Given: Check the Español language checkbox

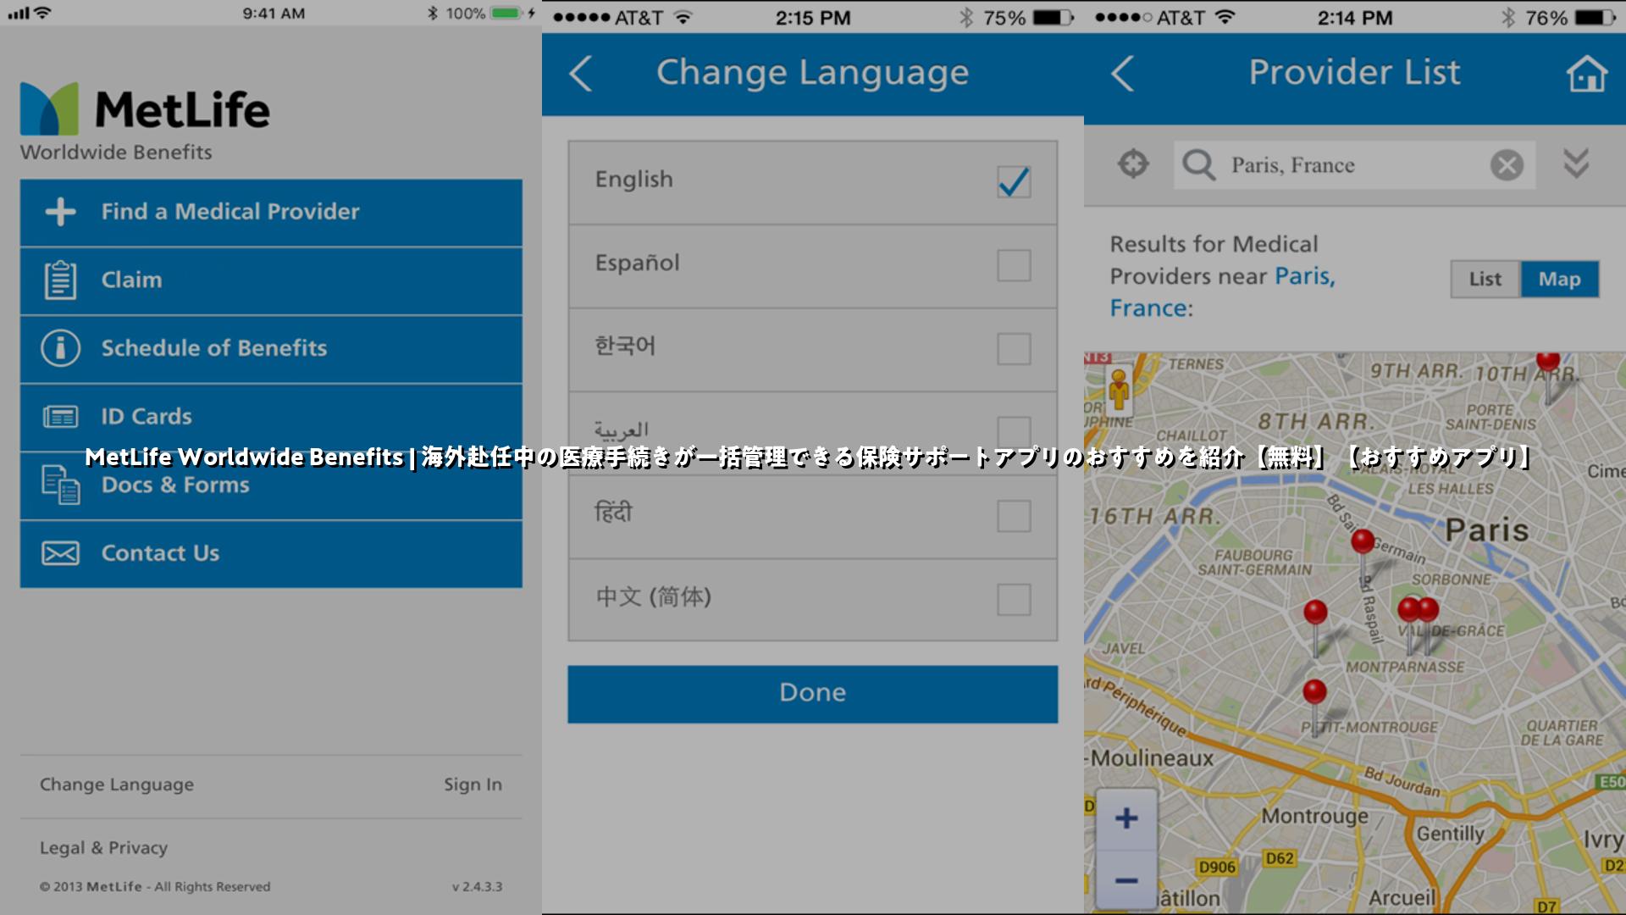Looking at the screenshot, I should pyautogui.click(x=1014, y=265).
